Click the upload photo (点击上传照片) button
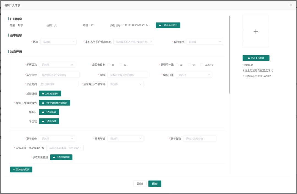 (x=256, y=58)
